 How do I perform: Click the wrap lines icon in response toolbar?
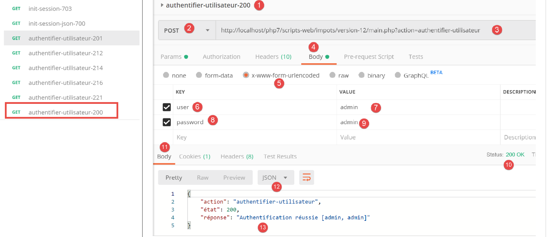[306, 178]
